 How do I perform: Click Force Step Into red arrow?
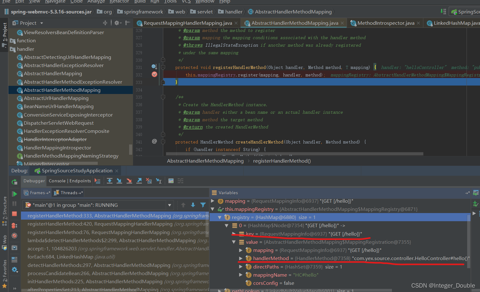pos(129,181)
